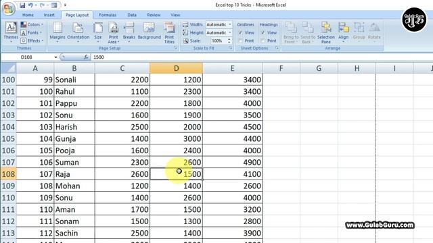Screen dimensions: 433x243
Task: Select column A header
Action: point(35,68)
